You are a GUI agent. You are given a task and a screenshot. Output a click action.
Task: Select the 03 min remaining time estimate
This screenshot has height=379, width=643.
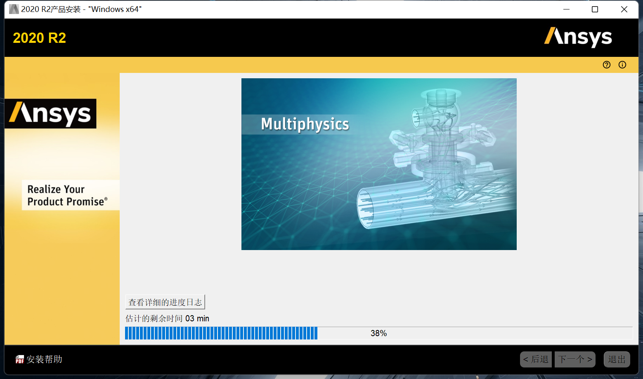(x=197, y=318)
